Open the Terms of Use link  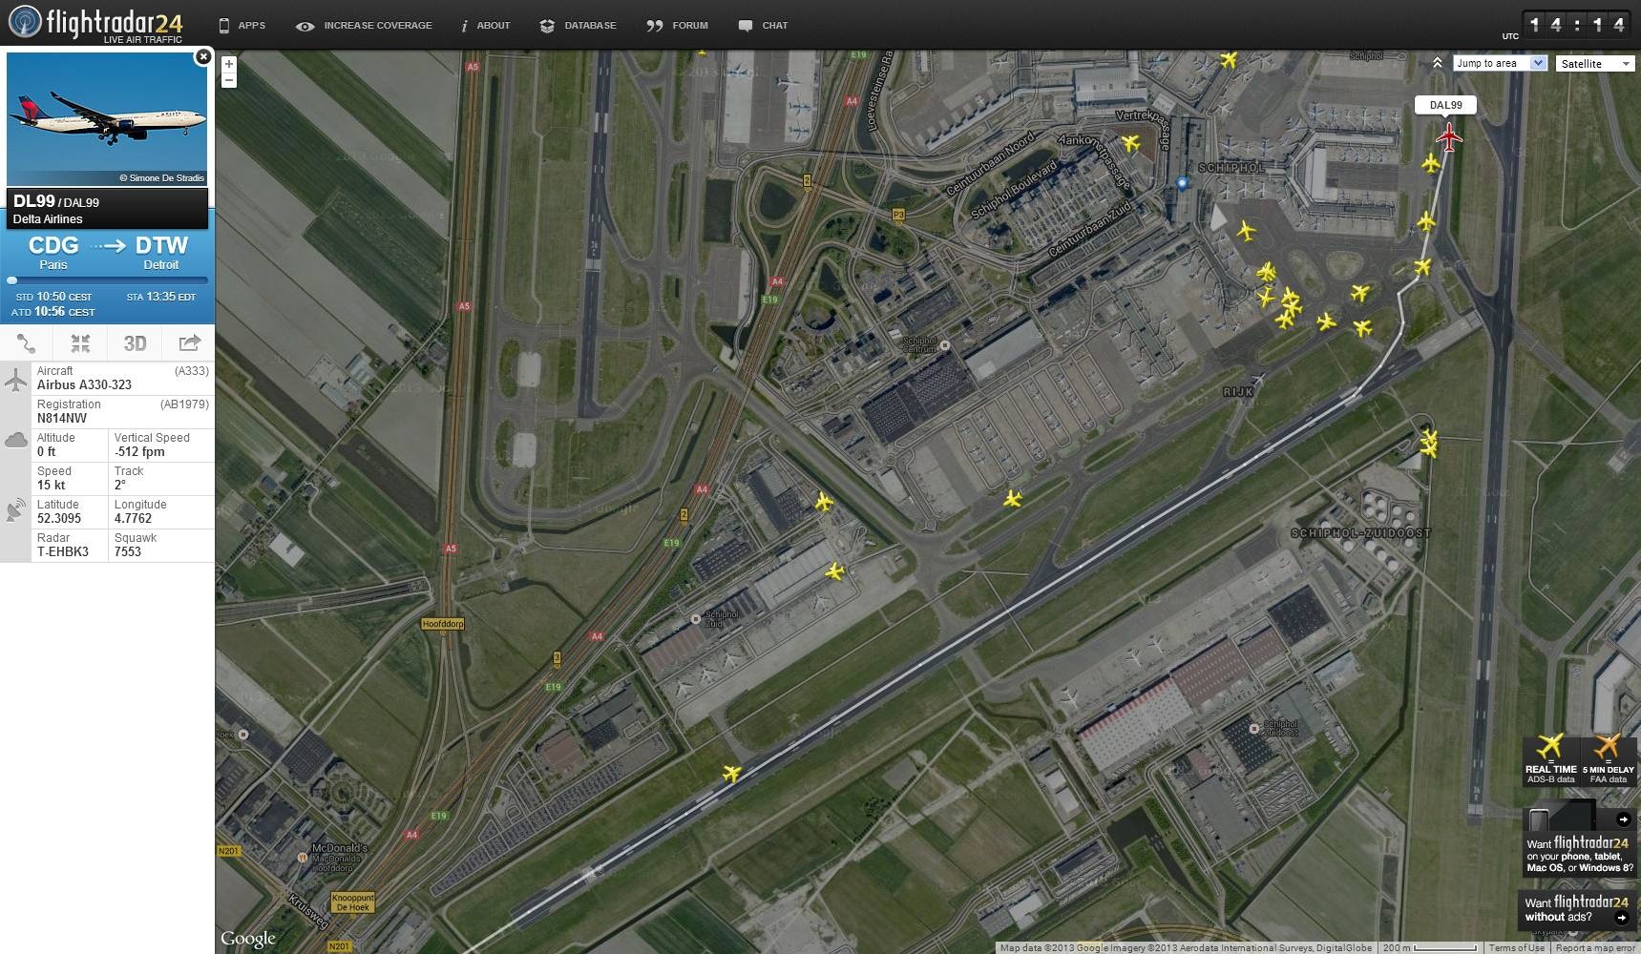click(x=1516, y=947)
